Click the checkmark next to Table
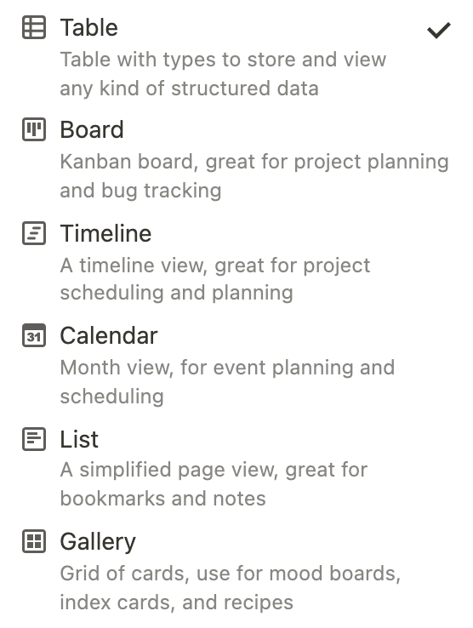This screenshot has width=473, height=628. tap(439, 31)
